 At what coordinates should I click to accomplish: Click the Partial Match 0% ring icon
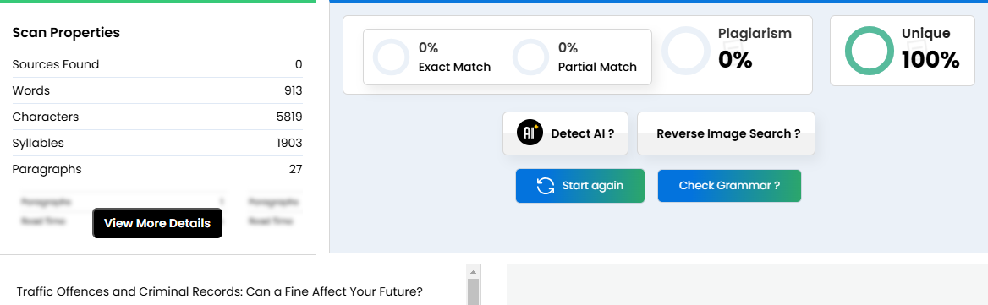click(531, 57)
